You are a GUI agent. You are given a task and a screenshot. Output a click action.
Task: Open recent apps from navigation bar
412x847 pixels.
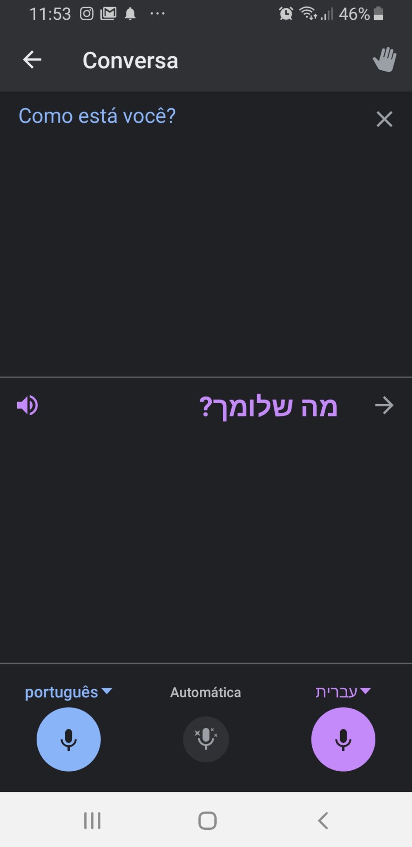(x=92, y=821)
